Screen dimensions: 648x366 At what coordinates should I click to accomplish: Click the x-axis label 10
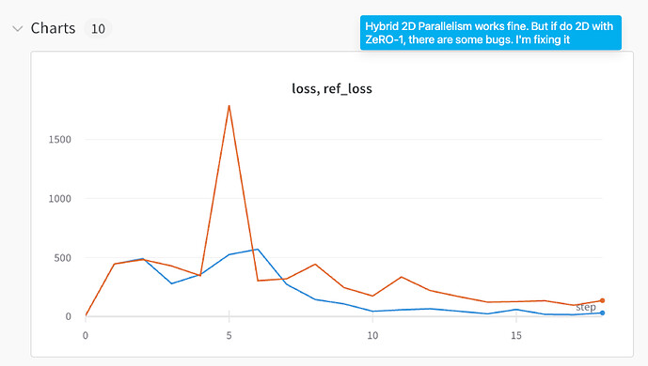[372, 336]
